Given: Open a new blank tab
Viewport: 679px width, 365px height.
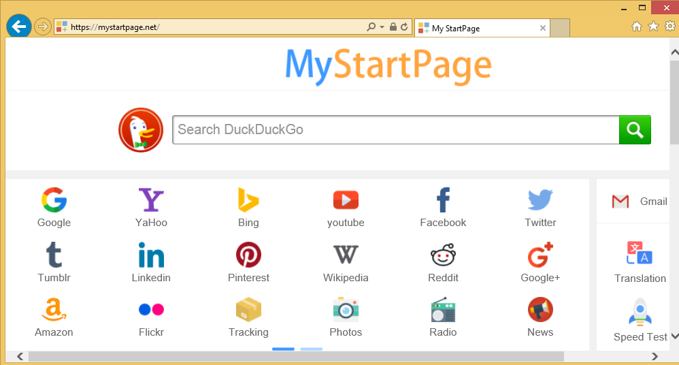Looking at the screenshot, I should click(x=559, y=28).
